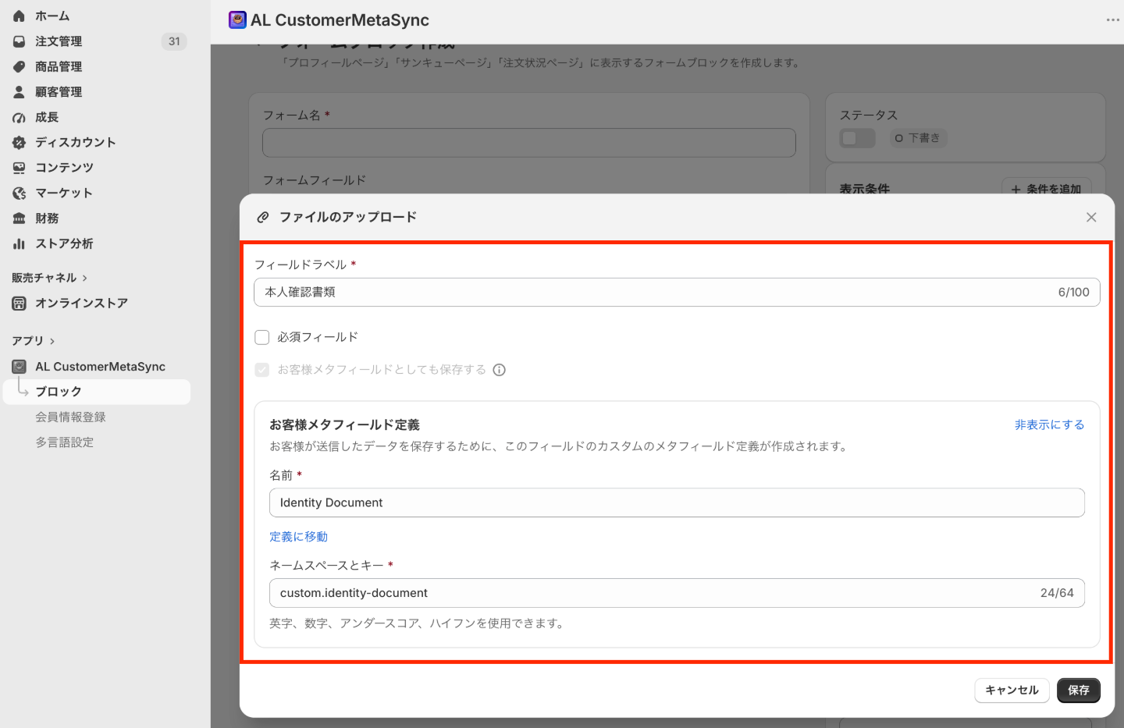
Task: Click the 保存 button
Action: (x=1079, y=691)
